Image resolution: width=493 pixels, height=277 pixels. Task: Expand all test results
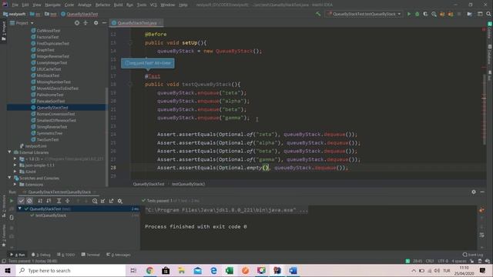point(59,201)
